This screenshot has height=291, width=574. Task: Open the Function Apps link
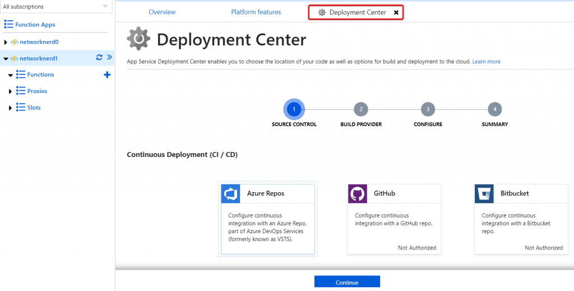coord(35,25)
